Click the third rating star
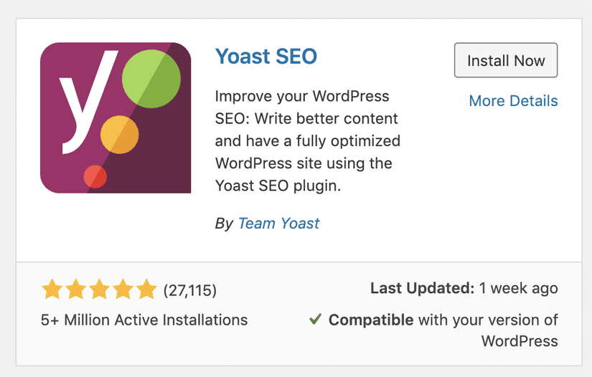 pos(99,290)
